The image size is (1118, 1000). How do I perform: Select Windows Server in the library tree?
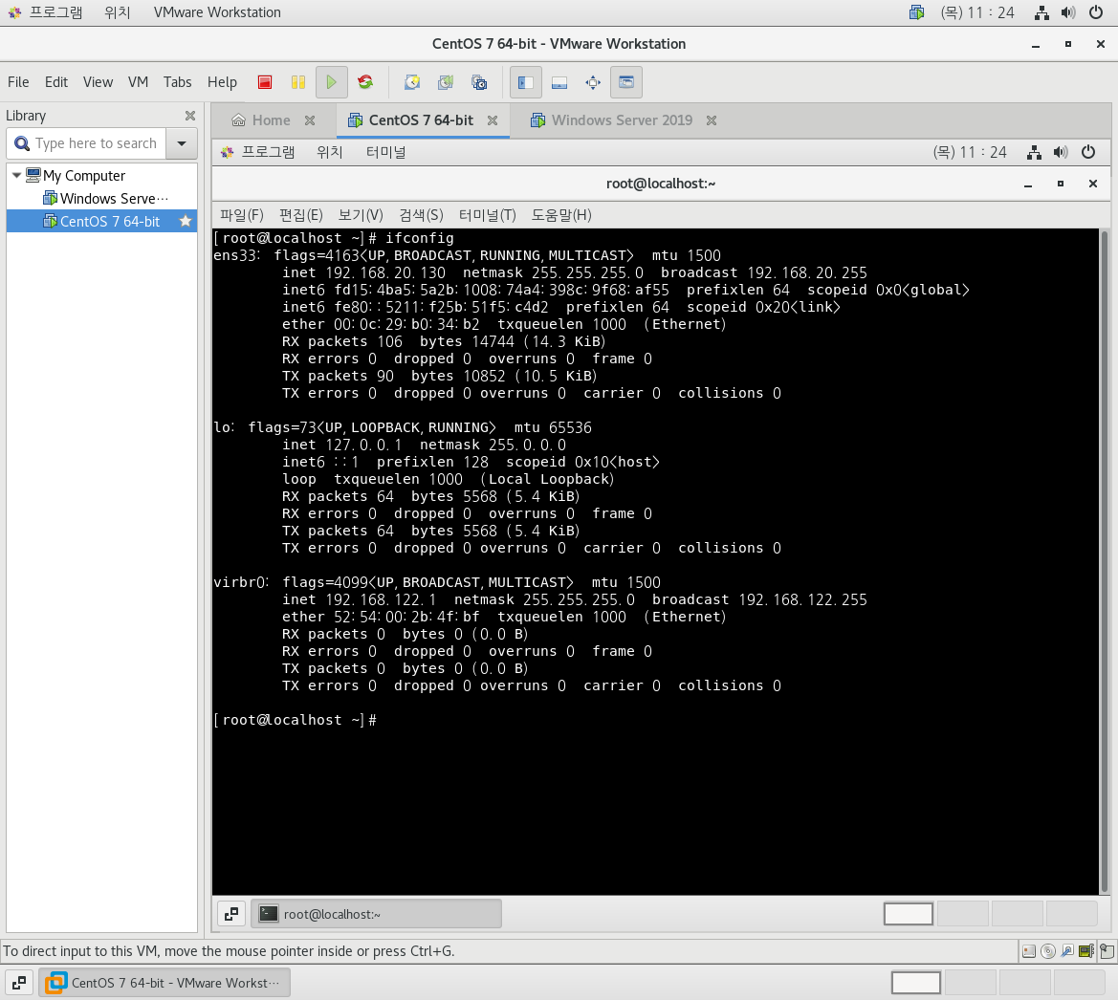point(105,198)
